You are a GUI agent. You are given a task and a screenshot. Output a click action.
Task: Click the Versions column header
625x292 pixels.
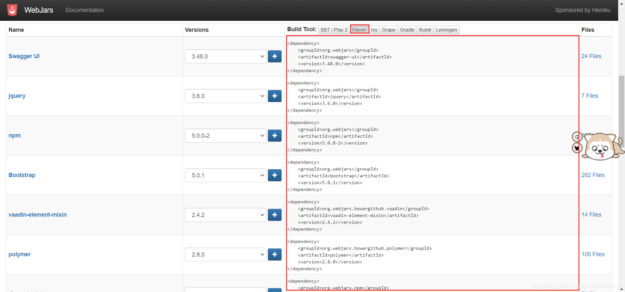pyautogui.click(x=197, y=30)
